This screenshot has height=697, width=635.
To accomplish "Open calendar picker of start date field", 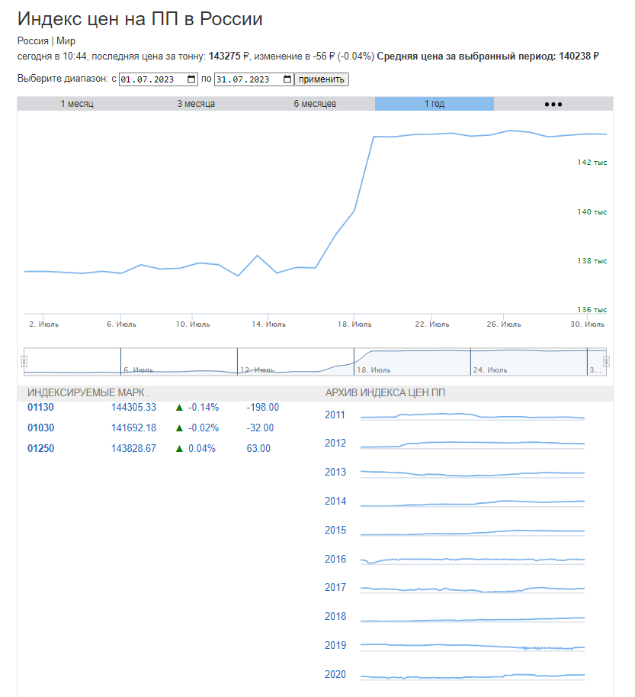I will point(191,79).
